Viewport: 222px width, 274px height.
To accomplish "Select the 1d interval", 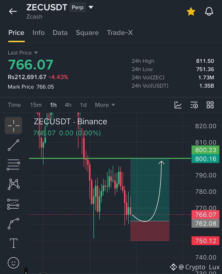I will (83, 105).
